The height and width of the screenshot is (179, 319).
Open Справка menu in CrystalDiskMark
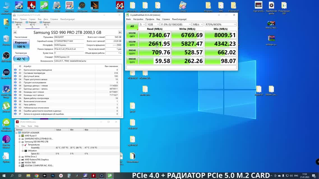(x=166, y=19)
